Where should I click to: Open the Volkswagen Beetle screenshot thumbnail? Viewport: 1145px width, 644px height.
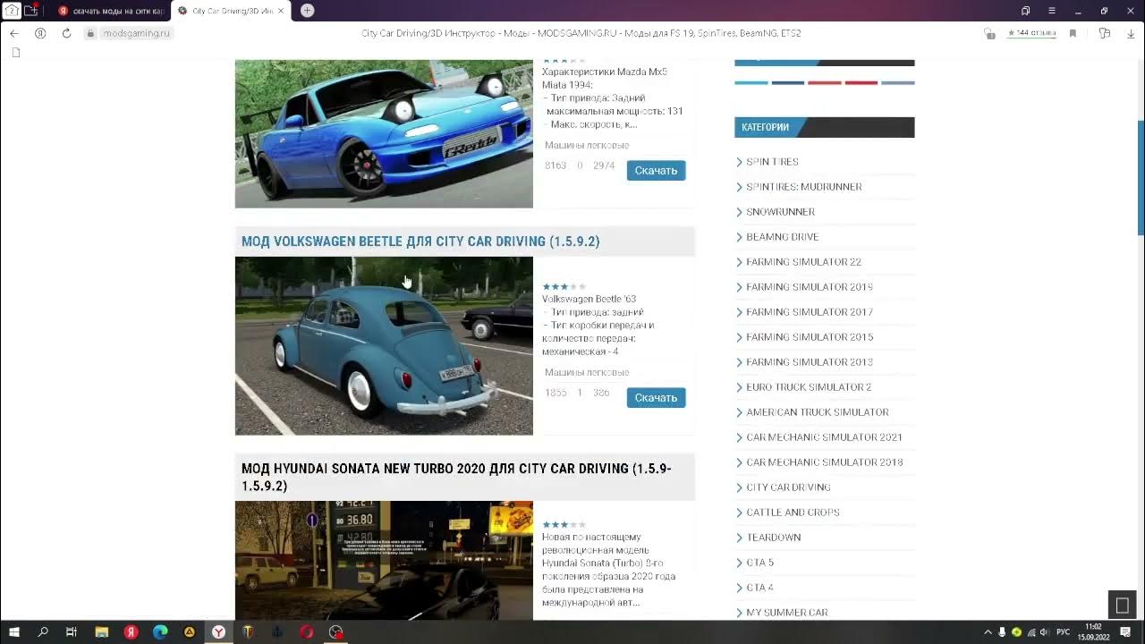tap(384, 346)
